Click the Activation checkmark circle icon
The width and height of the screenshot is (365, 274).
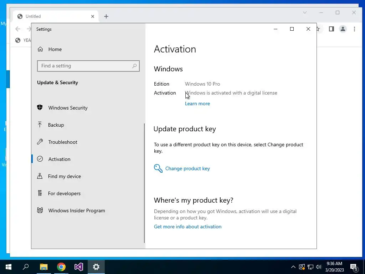point(40,159)
